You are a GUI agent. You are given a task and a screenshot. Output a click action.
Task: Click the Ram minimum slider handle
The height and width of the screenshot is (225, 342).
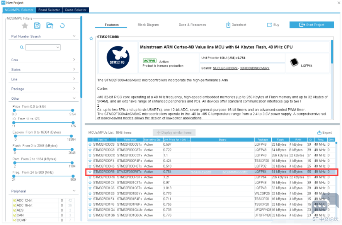[x=15, y=163]
